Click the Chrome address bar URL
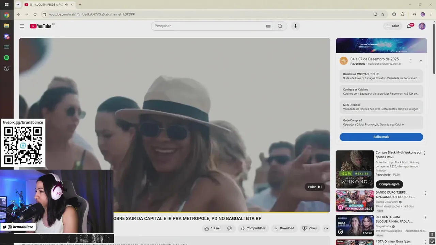Image resolution: width=436 pixels, height=245 pixels. [x=92, y=14]
